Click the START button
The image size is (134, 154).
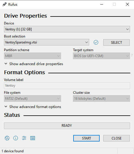(86, 138)
